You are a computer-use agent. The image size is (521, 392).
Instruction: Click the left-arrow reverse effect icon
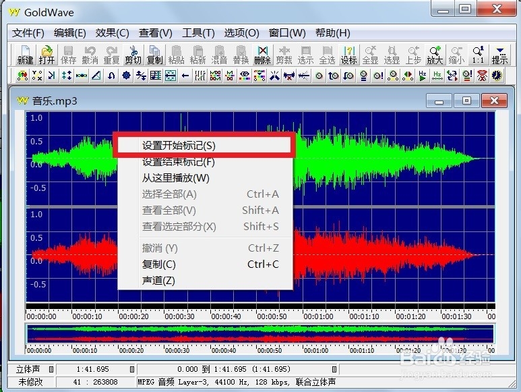[x=185, y=76]
